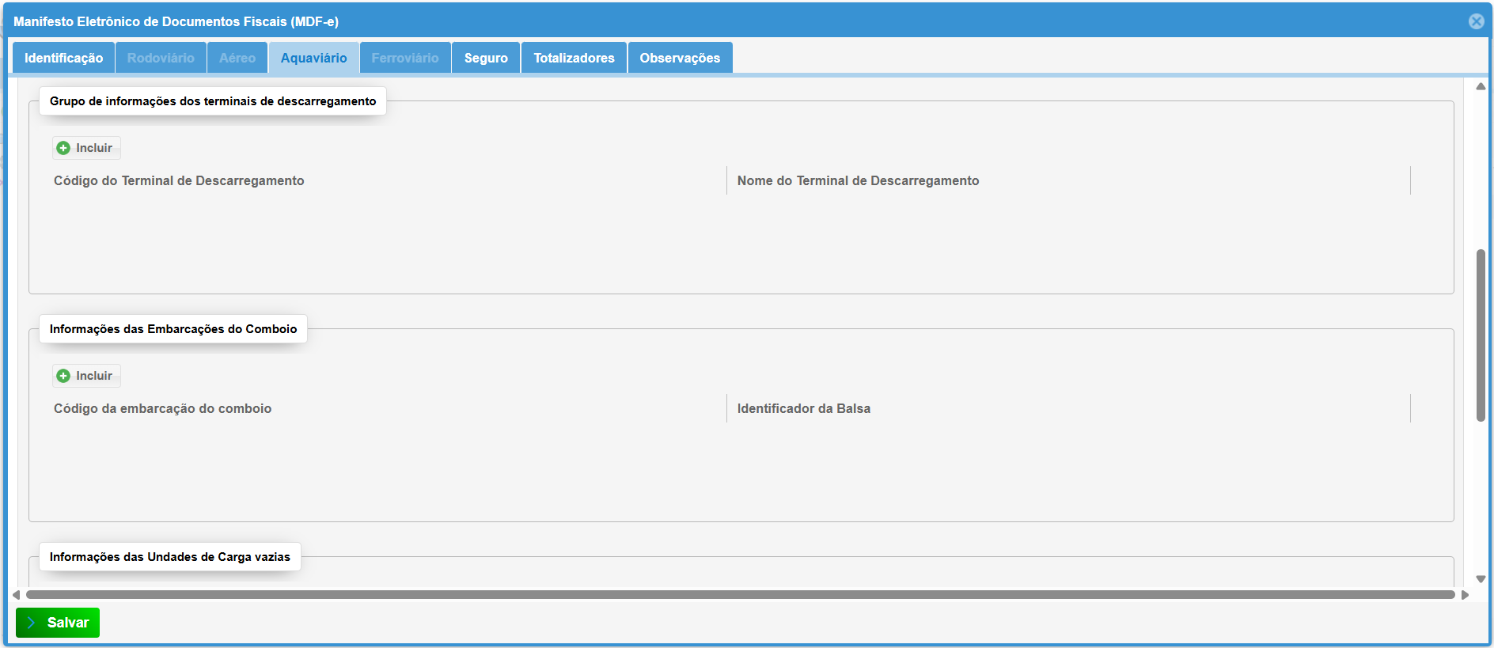The width and height of the screenshot is (1494, 648).
Task: Switch to the Rodoviário tab
Action: pos(161,58)
